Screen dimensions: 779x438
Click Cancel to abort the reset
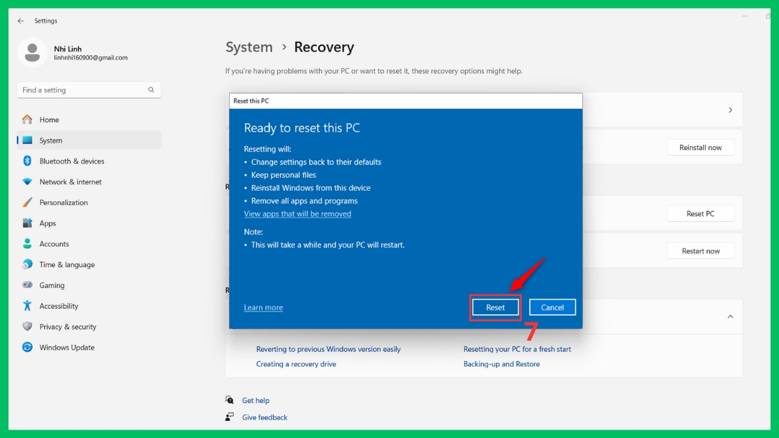(552, 307)
